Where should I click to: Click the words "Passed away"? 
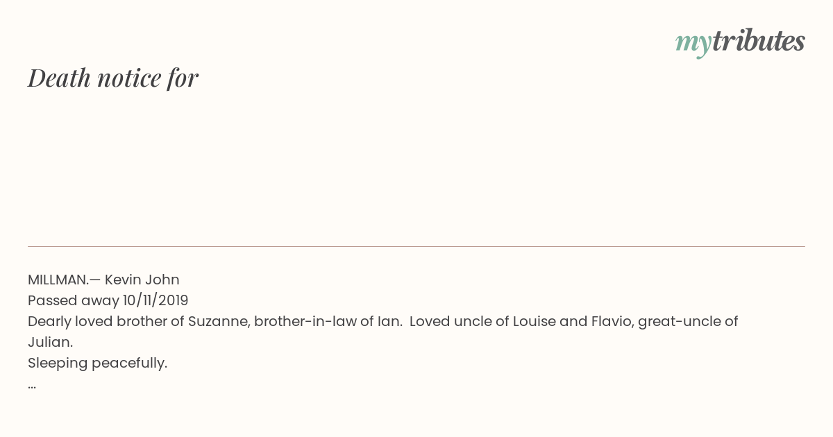[x=73, y=300]
